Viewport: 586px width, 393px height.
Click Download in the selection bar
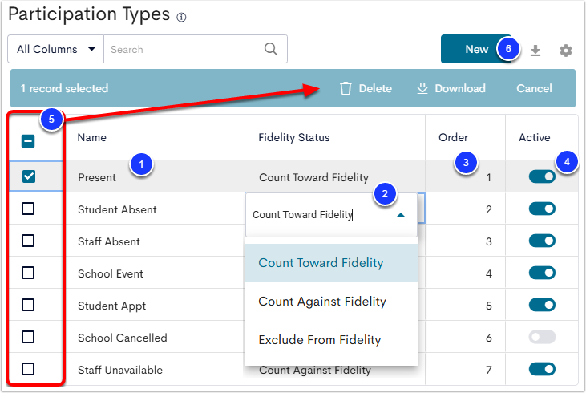(x=451, y=88)
